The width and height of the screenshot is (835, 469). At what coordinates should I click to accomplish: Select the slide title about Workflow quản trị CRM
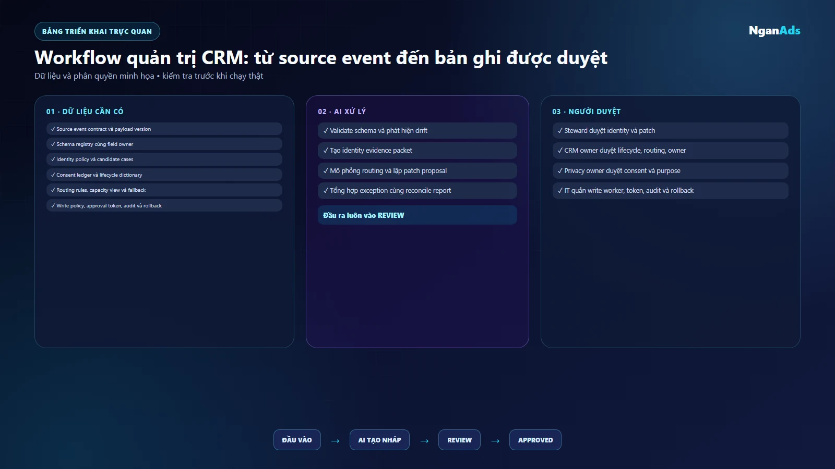pyautogui.click(x=321, y=58)
